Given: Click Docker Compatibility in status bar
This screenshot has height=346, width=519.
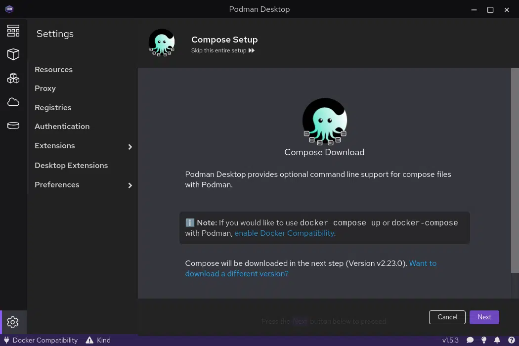Looking at the screenshot, I should pyautogui.click(x=45, y=340).
